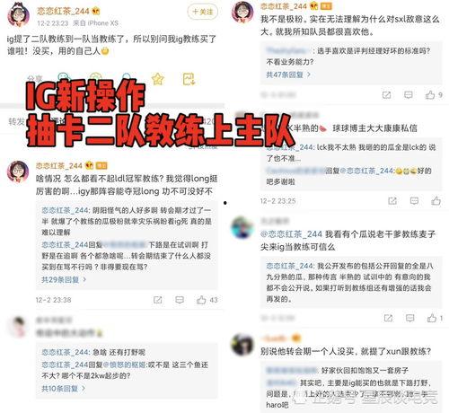
Task: Open the comment icon on the 12-2 23:25 comment
Action: pyautogui.click(x=414, y=201)
